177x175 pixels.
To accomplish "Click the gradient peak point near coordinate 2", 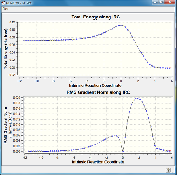I will [138, 99].
